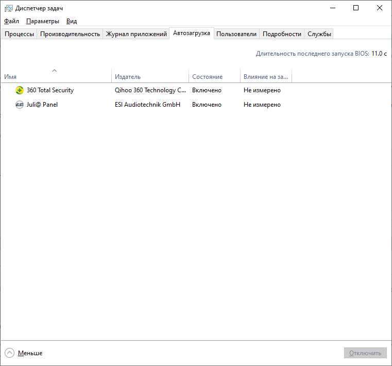Click the Включено status of Juli@ Panel
The image size is (392, 366).
pos(207,105)
